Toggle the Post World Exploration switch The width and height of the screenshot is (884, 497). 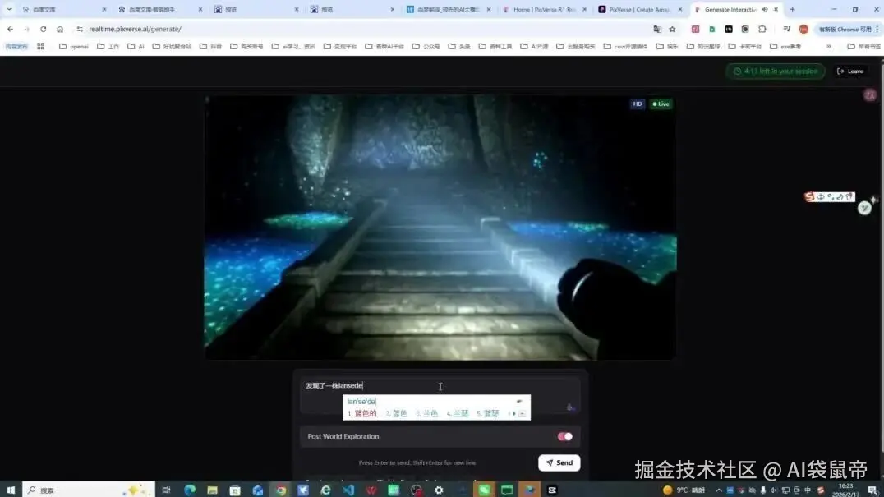(x=565, y=437)
